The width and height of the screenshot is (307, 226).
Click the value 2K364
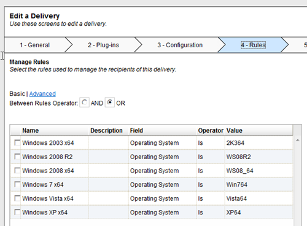235,143
